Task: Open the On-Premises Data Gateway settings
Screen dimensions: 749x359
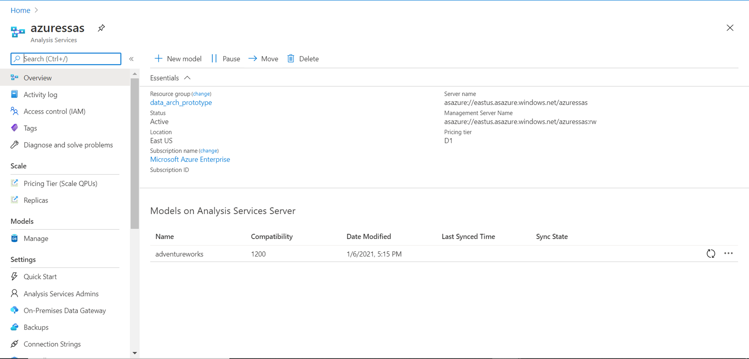Action: pos(64,311)
